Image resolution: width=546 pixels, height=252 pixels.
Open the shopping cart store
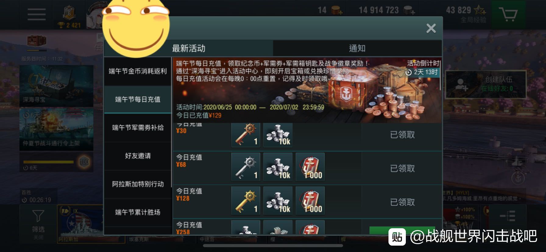pyautogui.click(x=508, y=14)
